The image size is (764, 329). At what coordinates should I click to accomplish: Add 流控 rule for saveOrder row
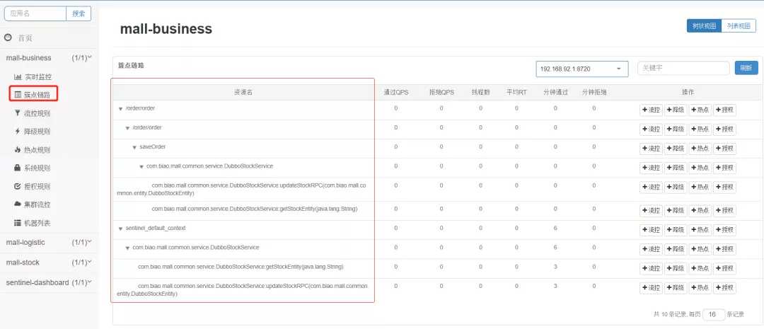(x=651, y=149)
